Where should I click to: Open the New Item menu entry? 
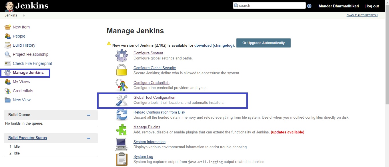point(21,27)
